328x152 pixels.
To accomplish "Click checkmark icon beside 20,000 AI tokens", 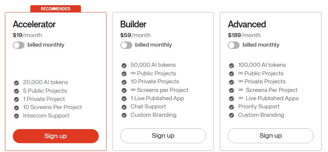I will [17, 83].
